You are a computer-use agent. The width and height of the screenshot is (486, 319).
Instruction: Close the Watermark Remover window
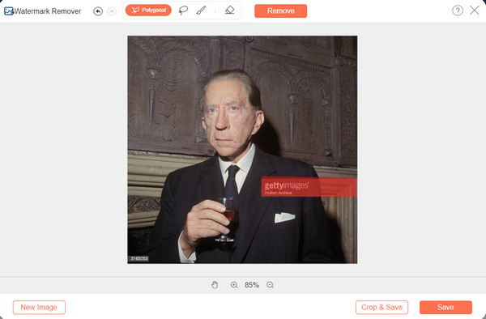474,11
